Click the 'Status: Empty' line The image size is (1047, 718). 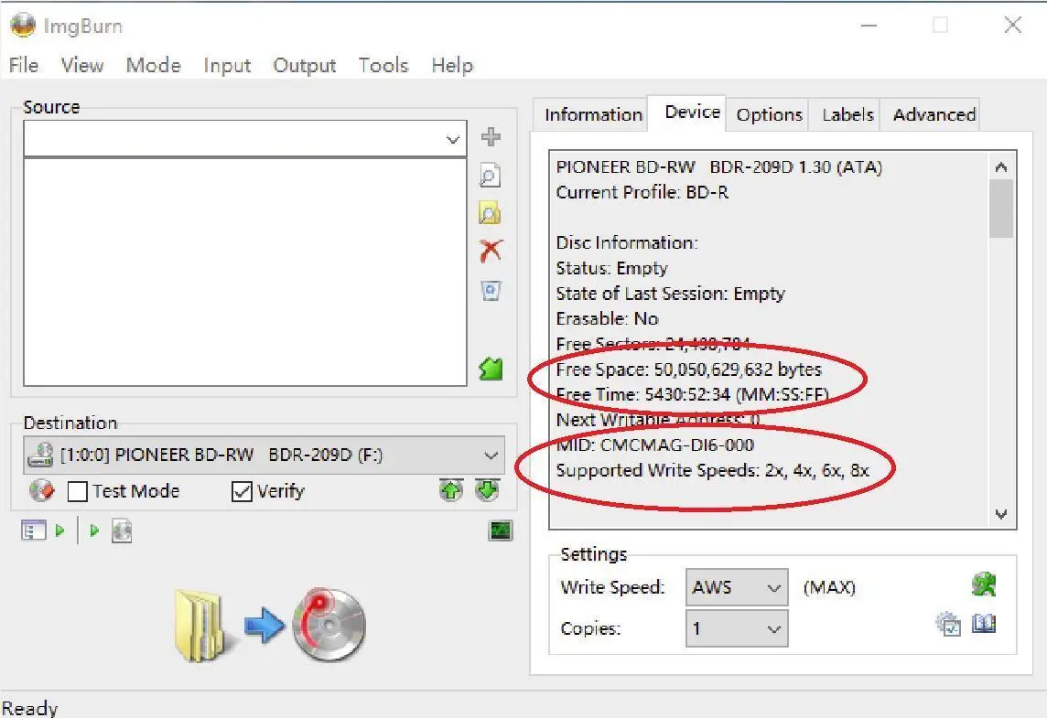(611, 268)
